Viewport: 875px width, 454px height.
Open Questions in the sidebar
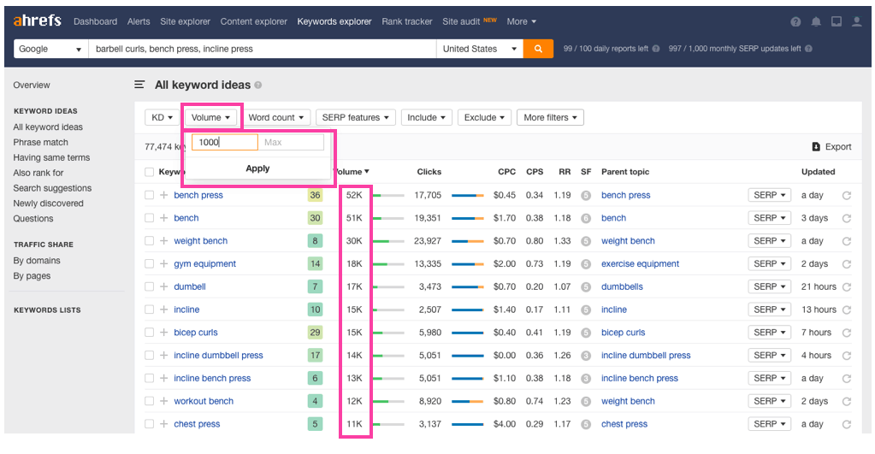[x=33, y=219]
